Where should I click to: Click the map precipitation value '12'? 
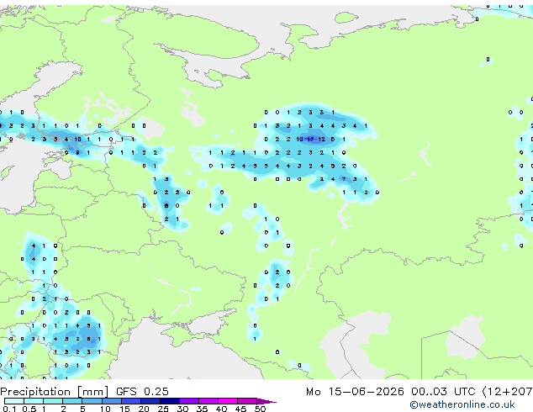click(322, 139)
